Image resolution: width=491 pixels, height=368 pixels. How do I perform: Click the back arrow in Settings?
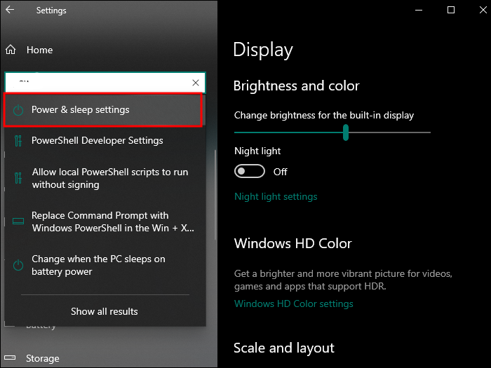10,11
